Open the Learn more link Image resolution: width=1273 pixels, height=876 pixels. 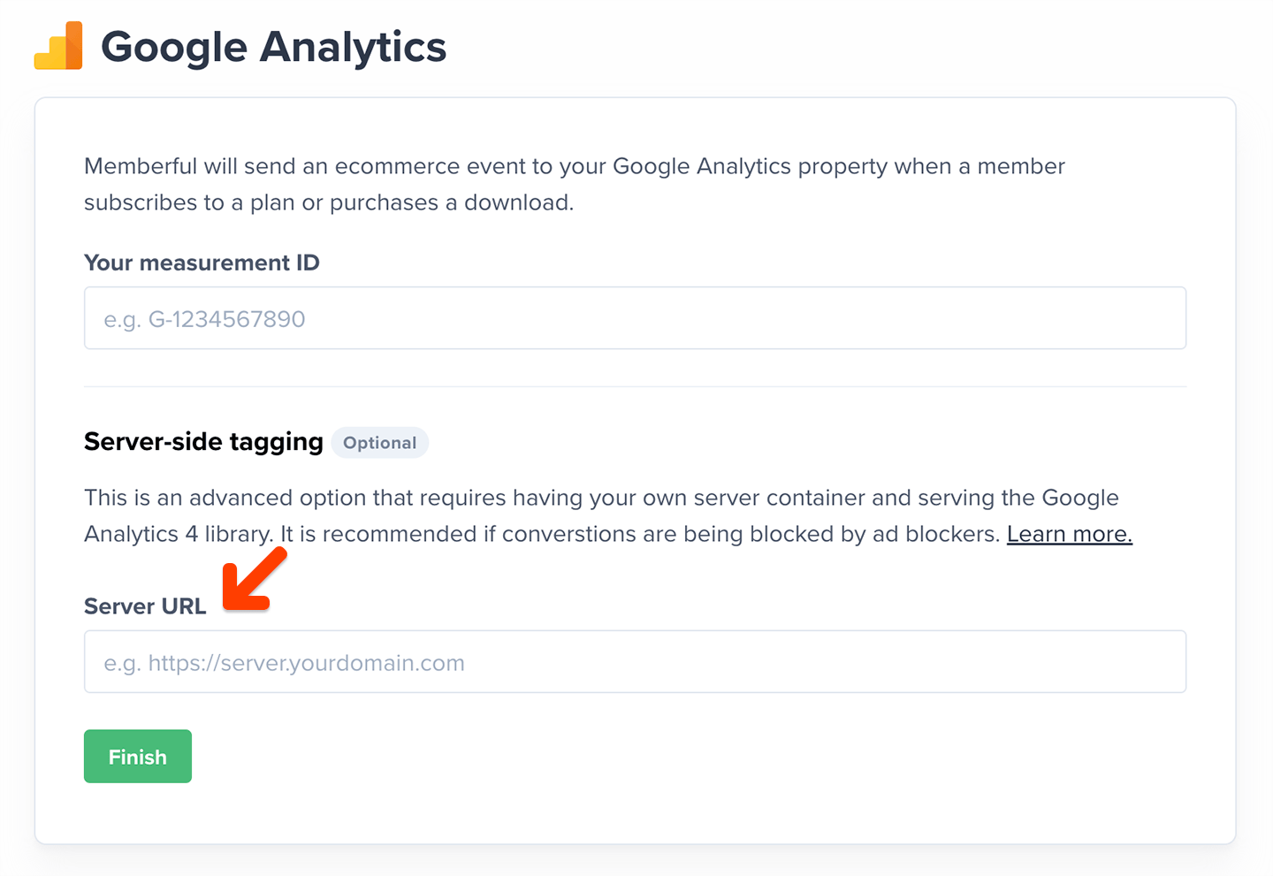pos(1069,534)
